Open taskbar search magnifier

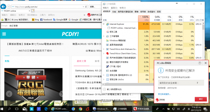click(x=9, y=109)
